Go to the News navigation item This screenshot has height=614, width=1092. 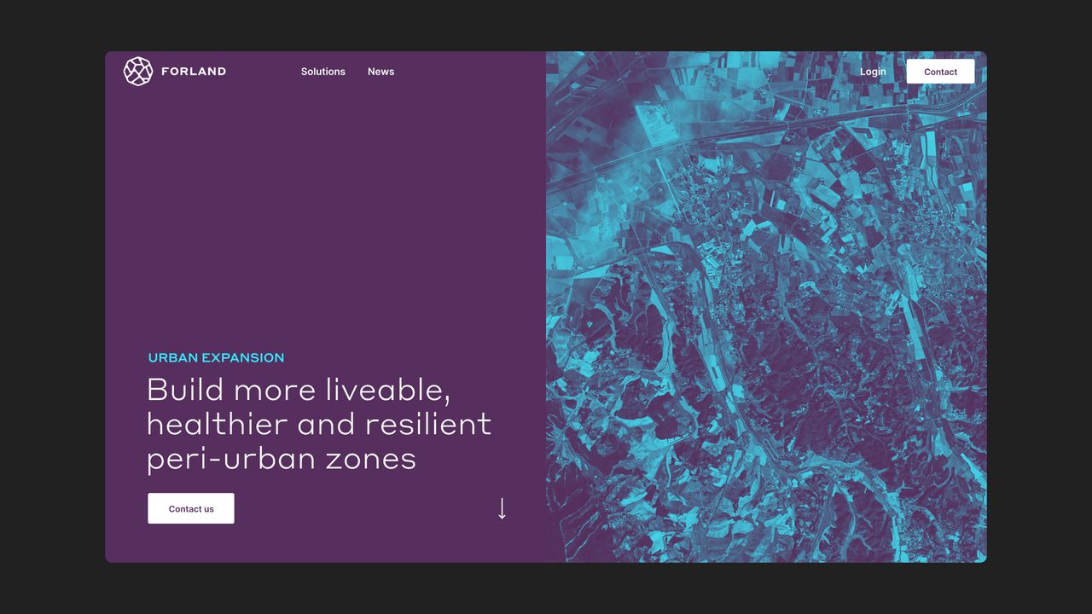pos(380,72)
